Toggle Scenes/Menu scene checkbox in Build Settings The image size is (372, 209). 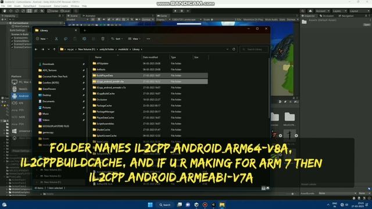[x=12, y=41]
